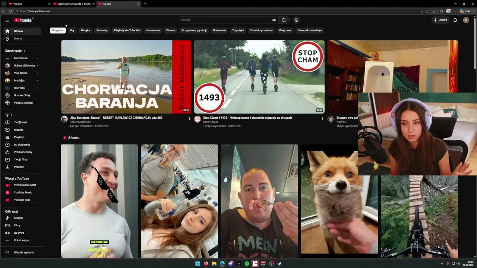Click the search magnifier button
The image size is (477, 268).
284,20
